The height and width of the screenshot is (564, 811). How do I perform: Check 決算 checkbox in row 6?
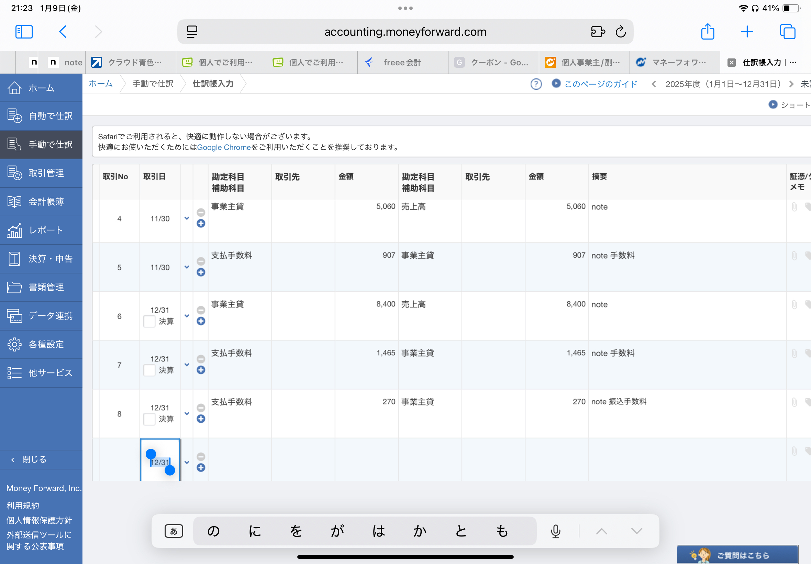149,321
